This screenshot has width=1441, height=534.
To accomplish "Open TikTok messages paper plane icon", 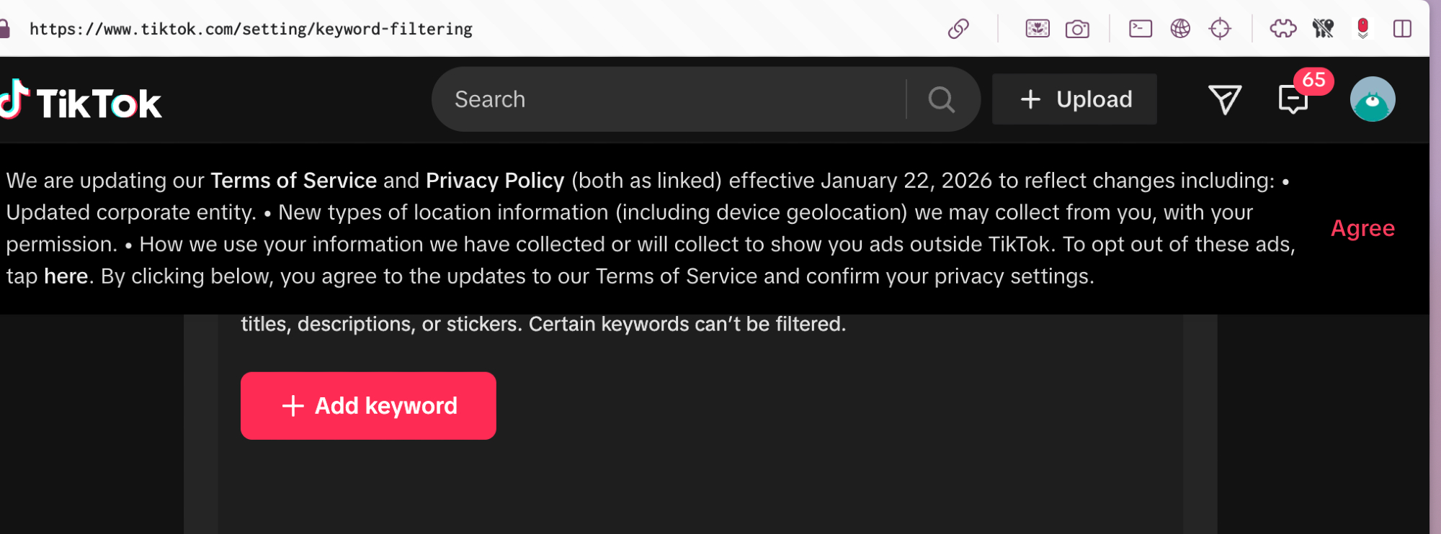I will (1224, 99).
